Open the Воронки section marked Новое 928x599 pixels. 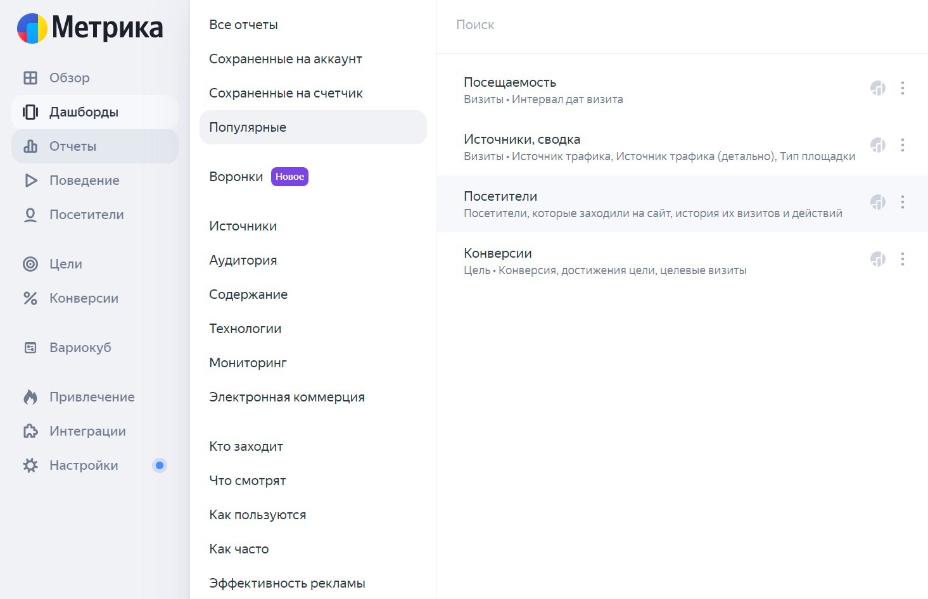(236, 177)
